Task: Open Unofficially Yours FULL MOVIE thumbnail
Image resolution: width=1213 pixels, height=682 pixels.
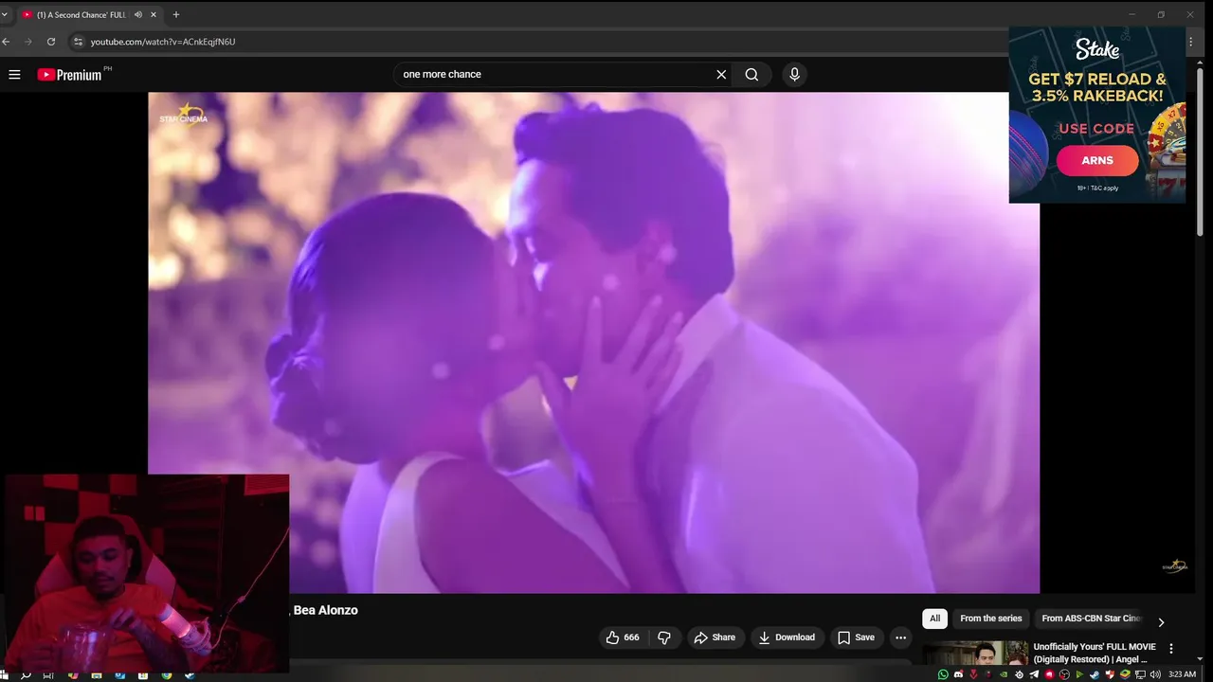Action: tap(975, 655)
